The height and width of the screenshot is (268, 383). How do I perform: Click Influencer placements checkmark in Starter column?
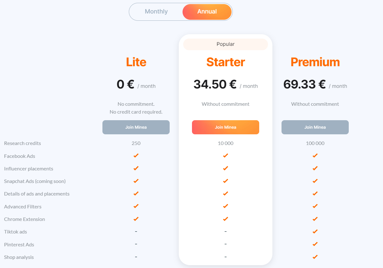pos(226,168)
